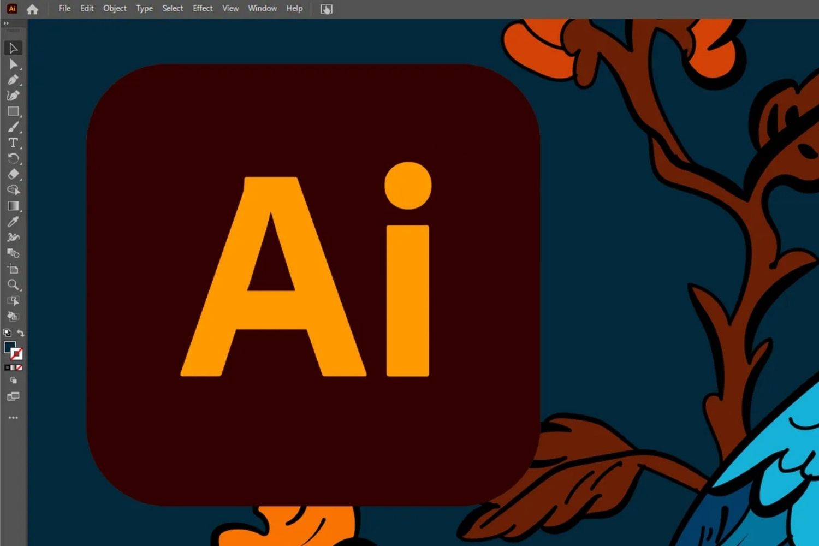Open the Edit menu

[x=87, y=8]
